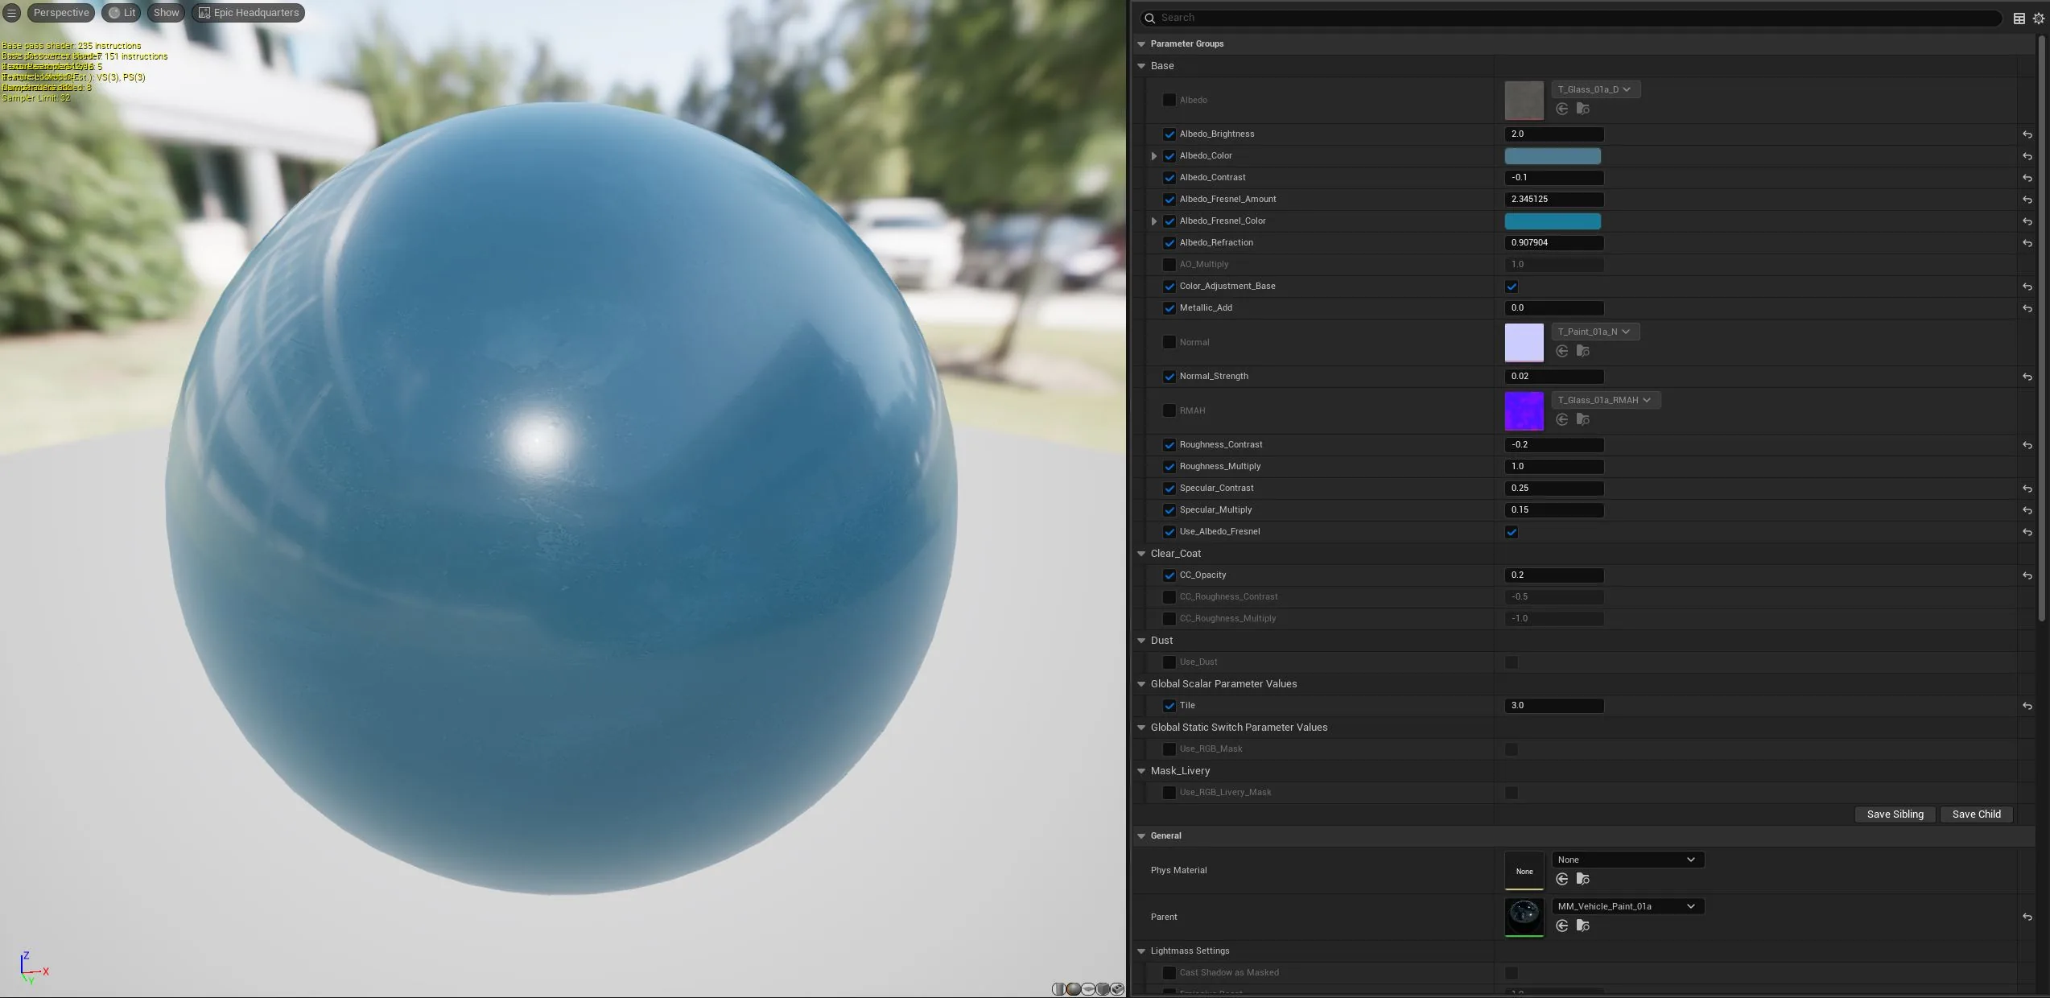Open the Epic Headquarters environment menu
The image size is (2050, 998).
tap(249, 13)
